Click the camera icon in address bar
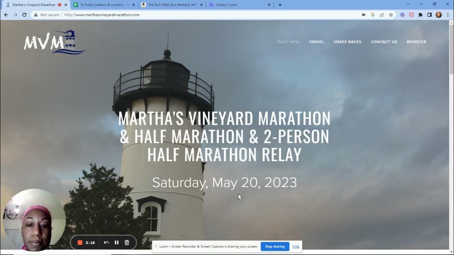The image size is (454, 255). (x=364, y=15)
